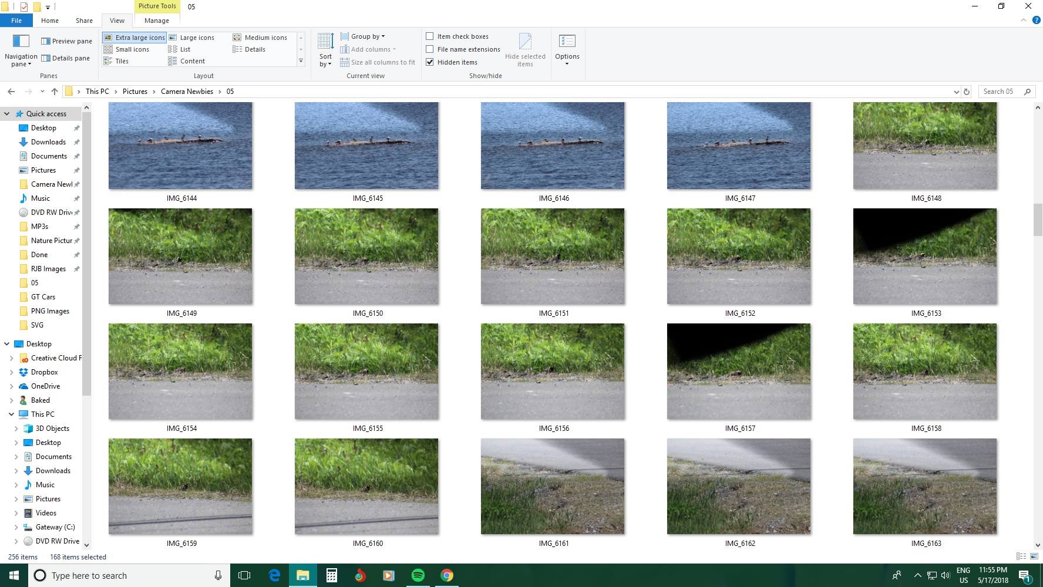Select the IMG_6153 thumbnail
The image size is (1043, 587).
click(x=924, y=257)
